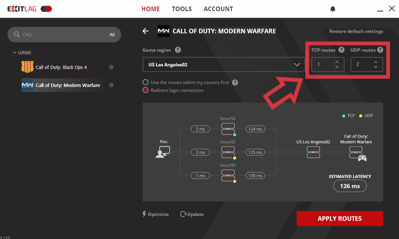Click the UDP legend dot

pyautogui.click(x=360, y=116)
